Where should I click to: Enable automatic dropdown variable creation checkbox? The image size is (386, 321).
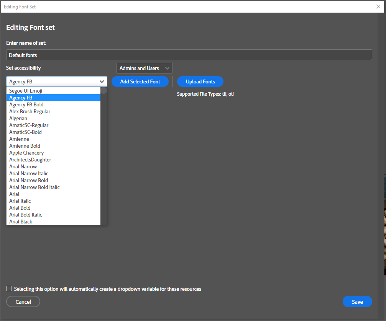pos(9,288)
